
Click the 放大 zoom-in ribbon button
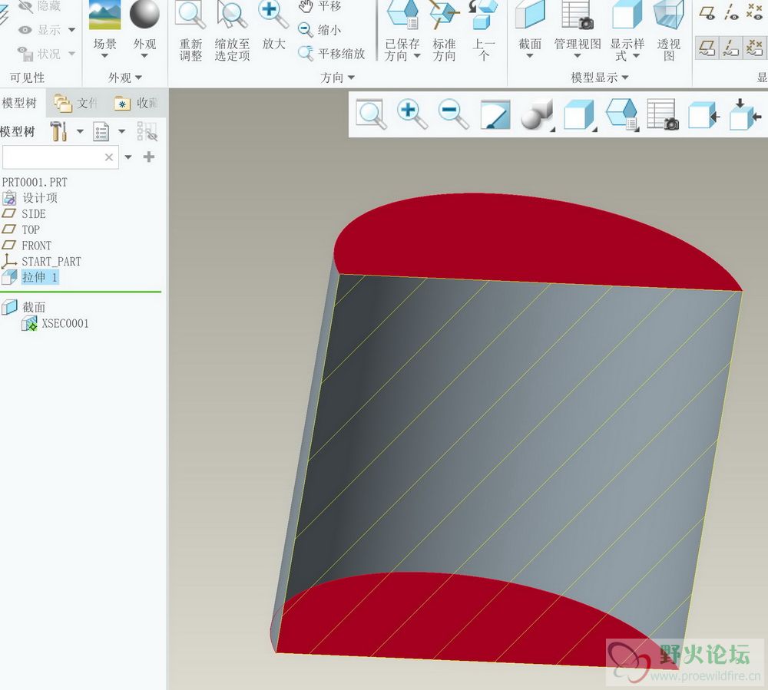tap(274, 25)
